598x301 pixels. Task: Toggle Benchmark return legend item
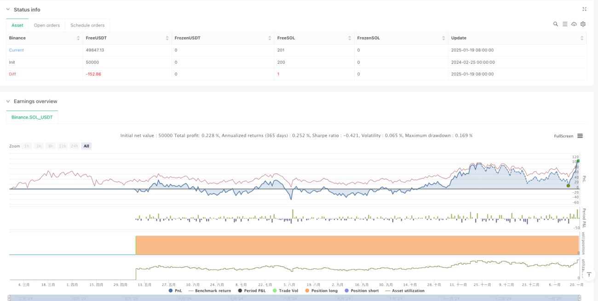point(209,290)
